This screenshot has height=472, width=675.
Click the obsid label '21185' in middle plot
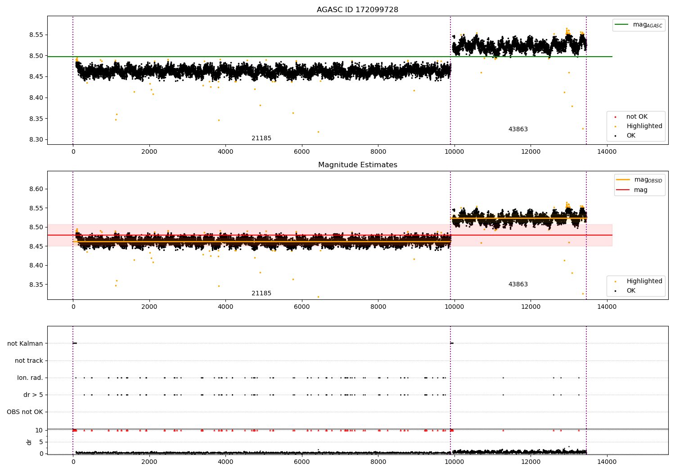pos(261,294)
